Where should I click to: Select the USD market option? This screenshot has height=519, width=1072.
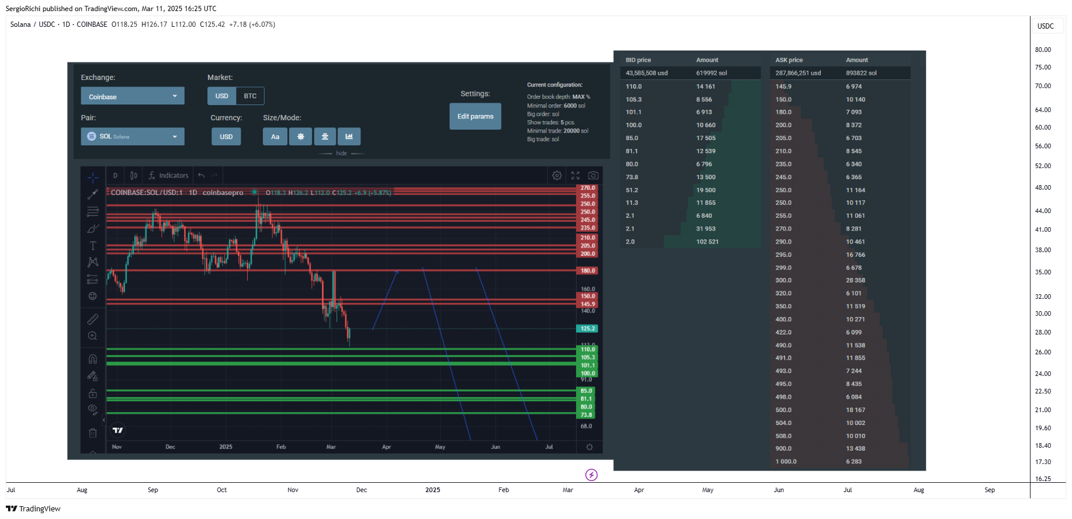coord(222,96)
